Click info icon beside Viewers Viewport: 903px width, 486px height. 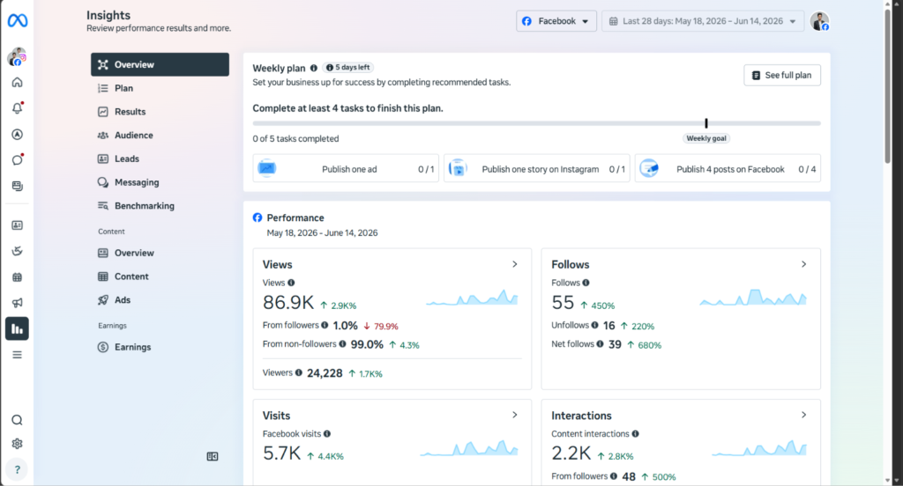299,372
